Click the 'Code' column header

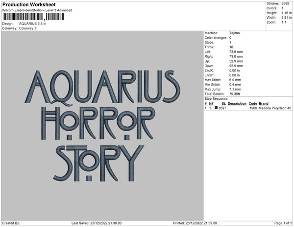[253, 104]
